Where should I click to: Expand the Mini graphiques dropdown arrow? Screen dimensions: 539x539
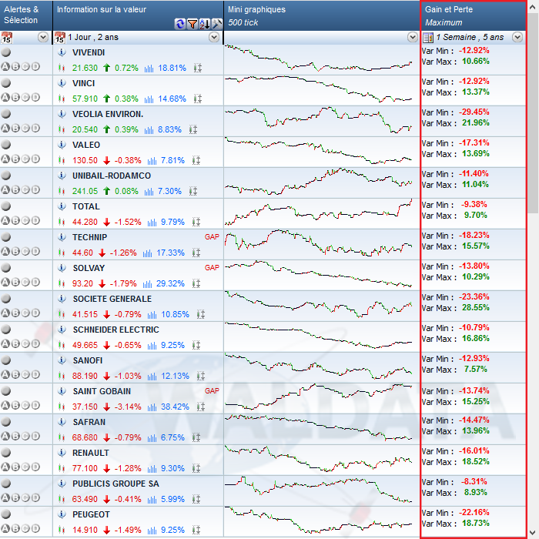tap(413, 37)
